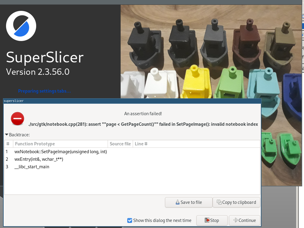Stop the program from the assertion dialog

point(212,220)
